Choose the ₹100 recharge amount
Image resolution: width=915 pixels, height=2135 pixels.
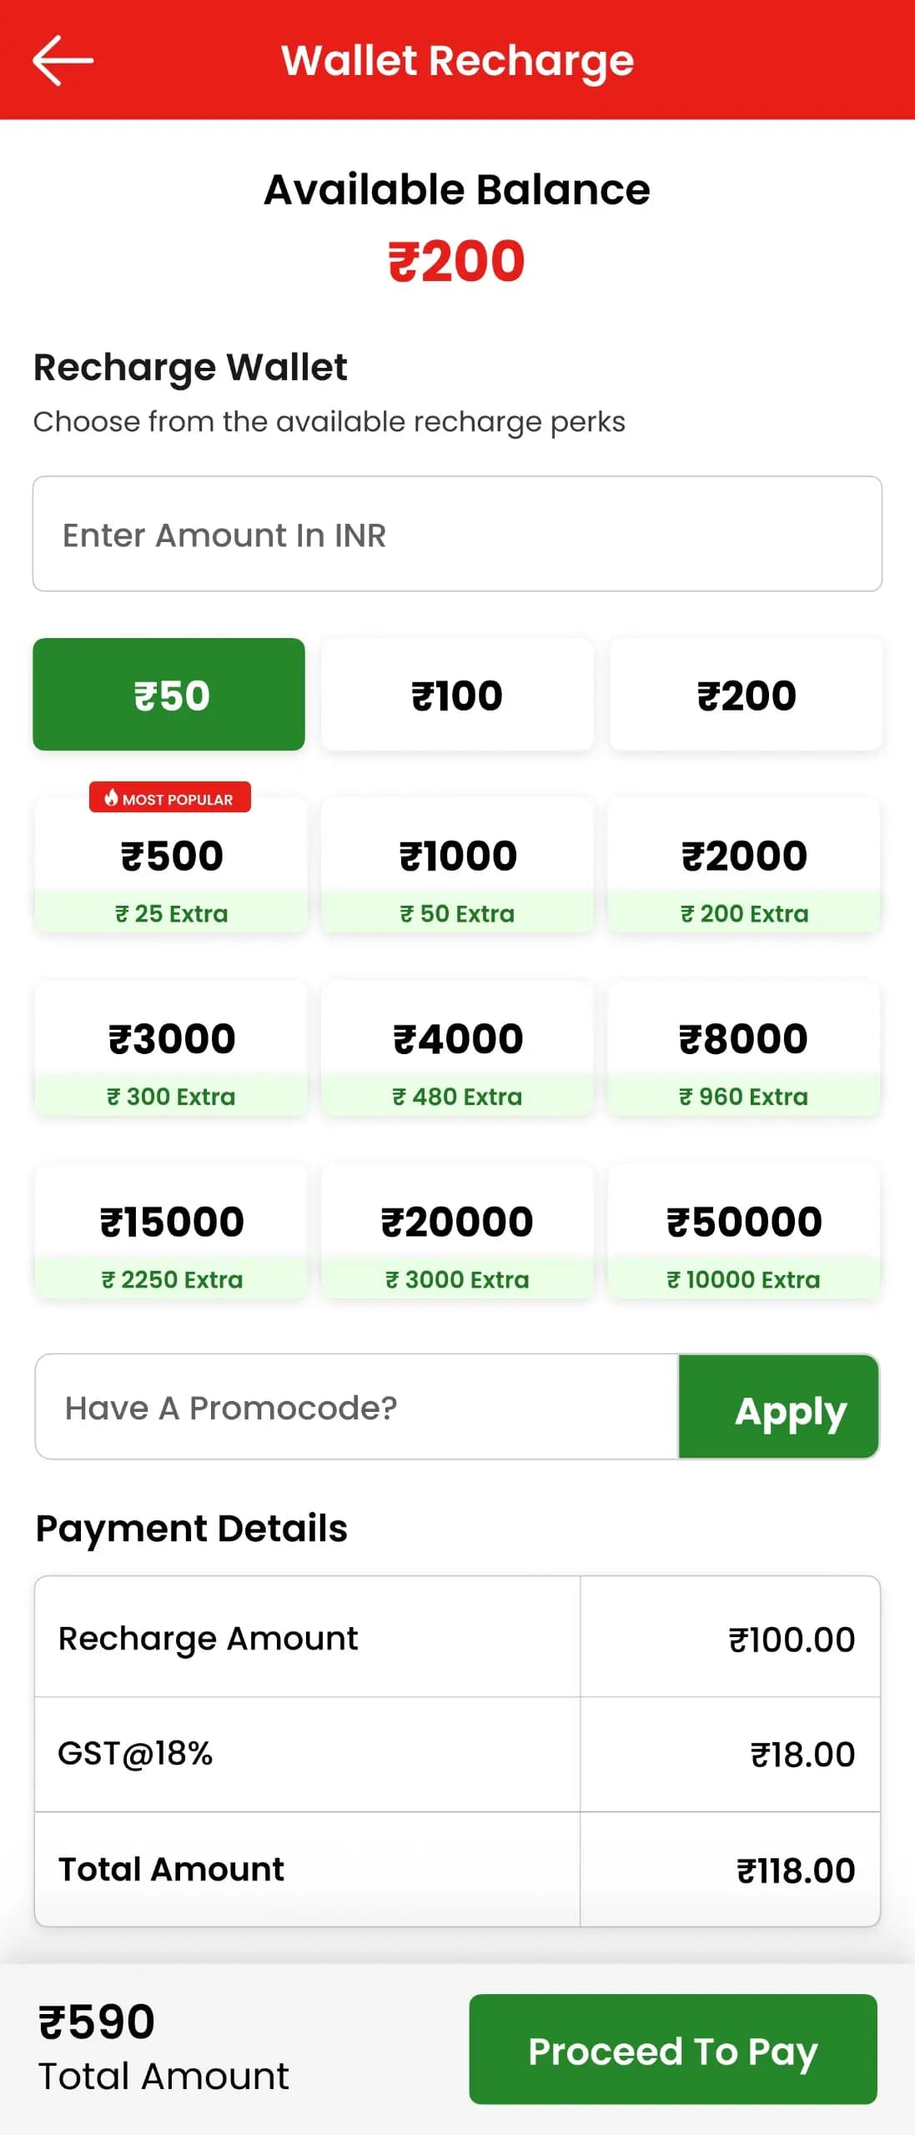(x=457, y=695)
